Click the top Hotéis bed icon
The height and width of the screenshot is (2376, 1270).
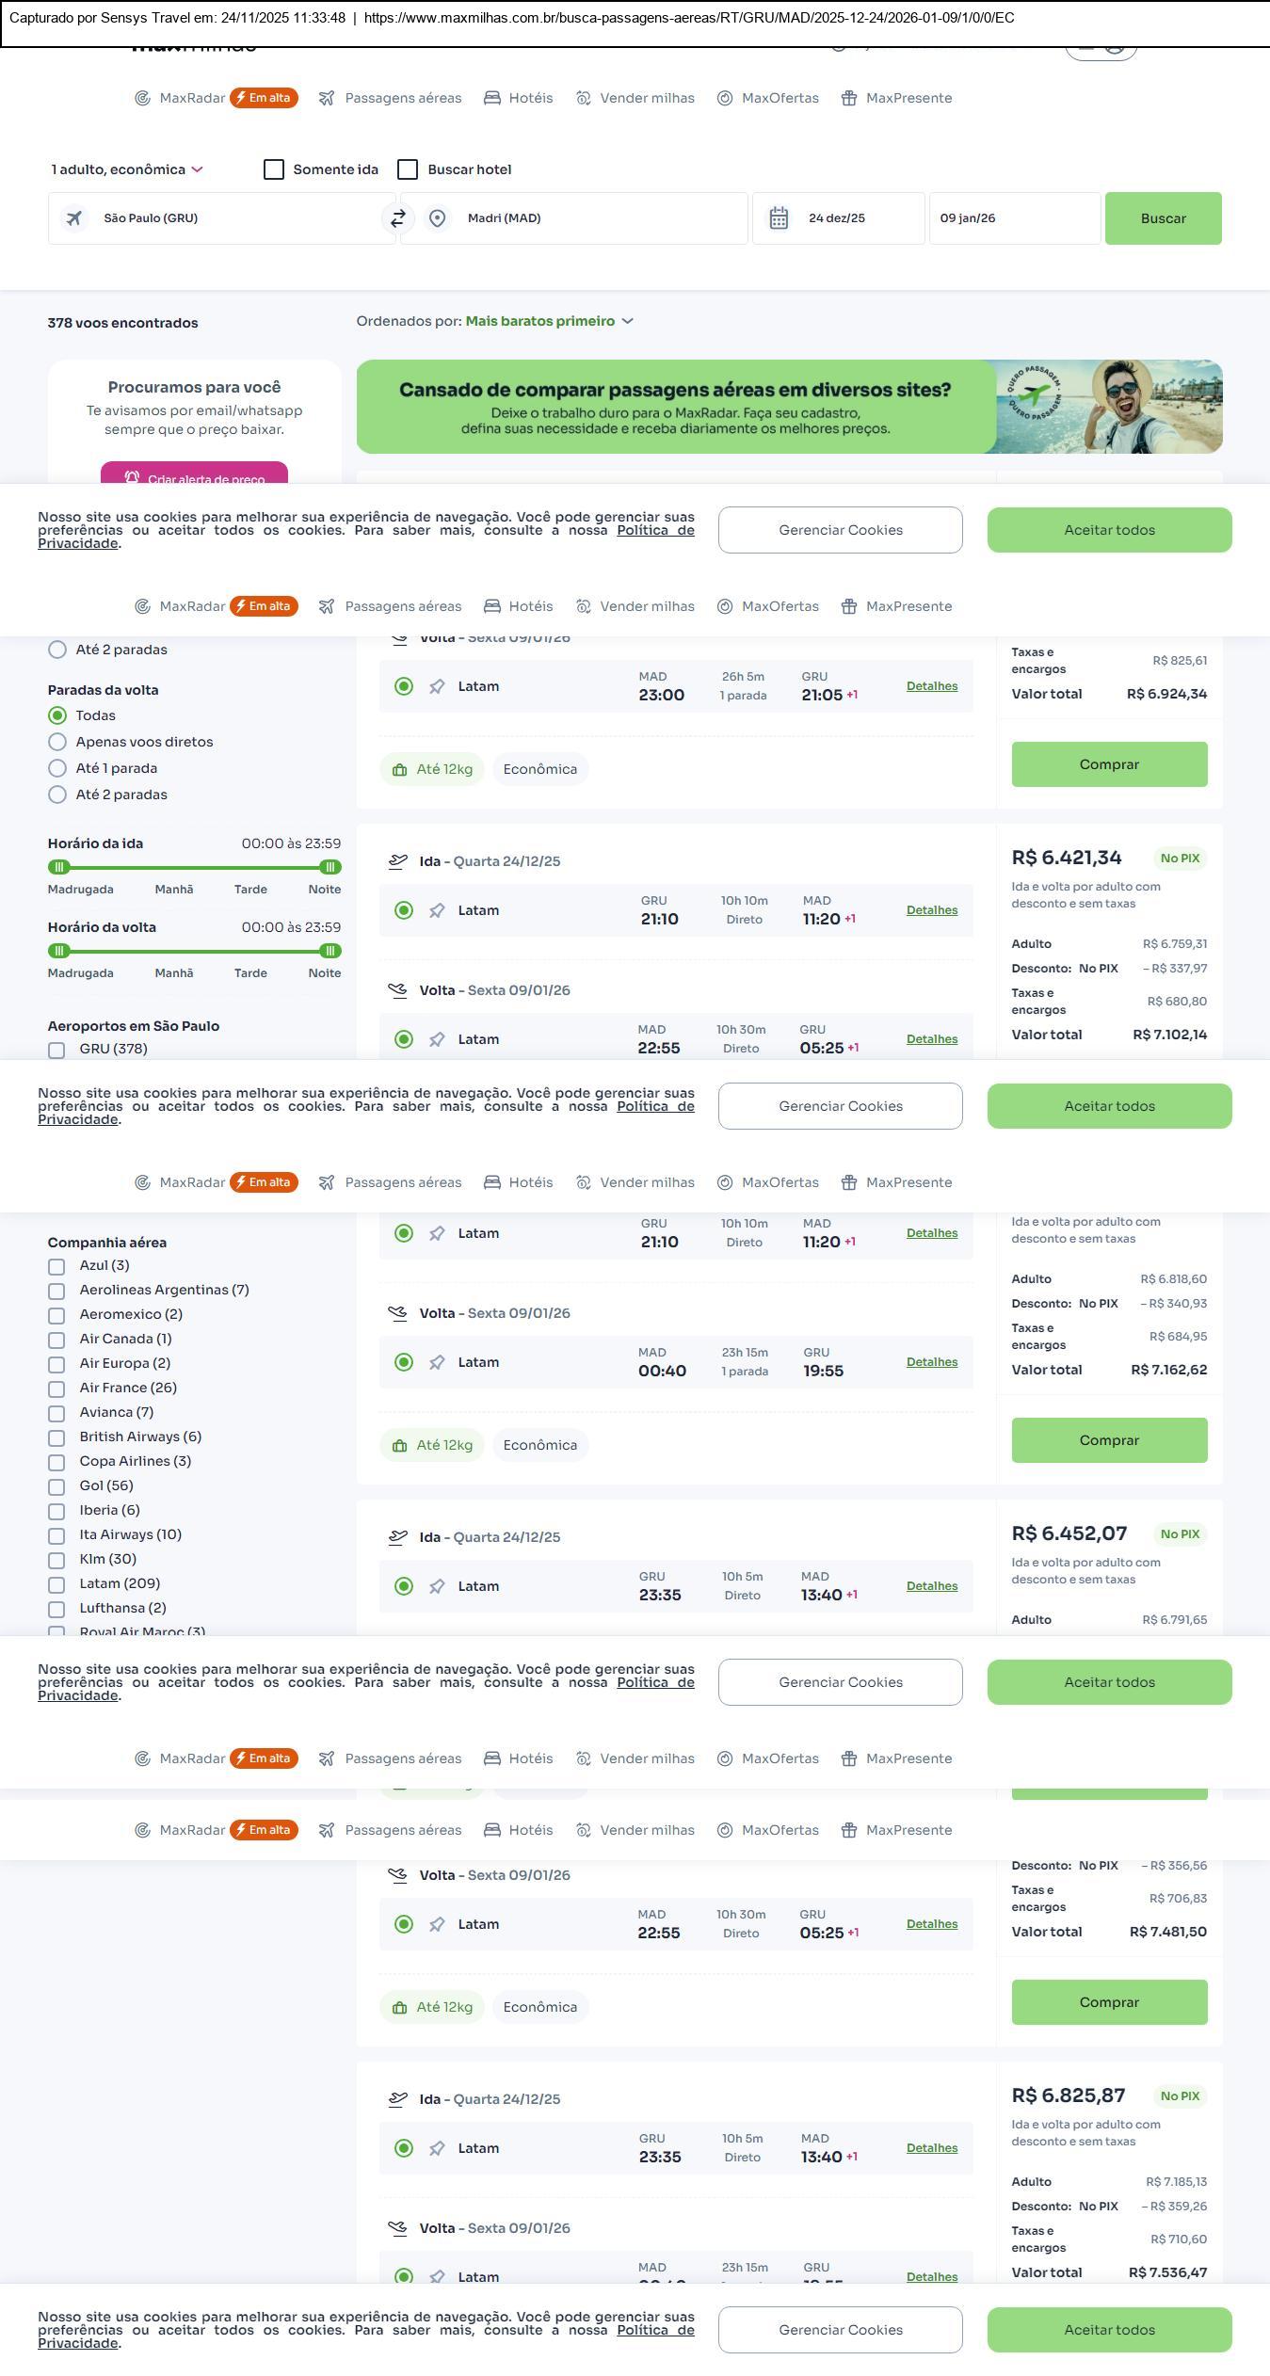(492, 98)
